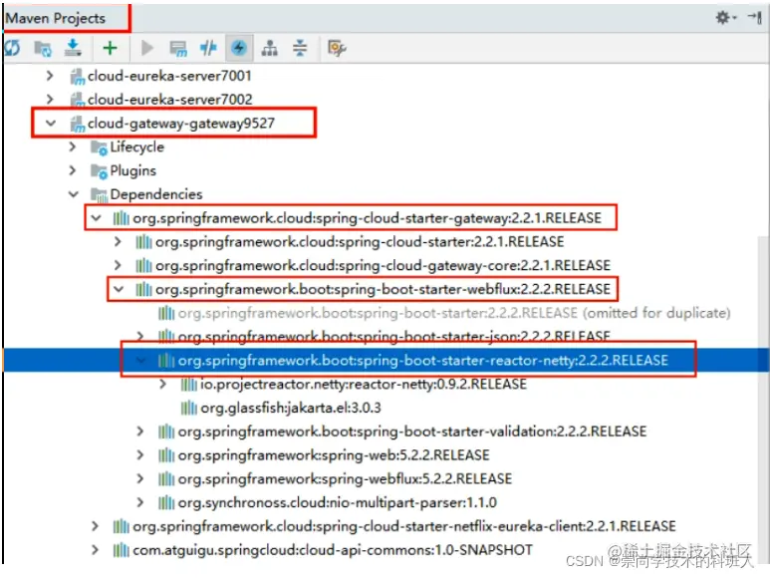Collapse the Dependencies node
770x578 pixels.
pos(74,194)
